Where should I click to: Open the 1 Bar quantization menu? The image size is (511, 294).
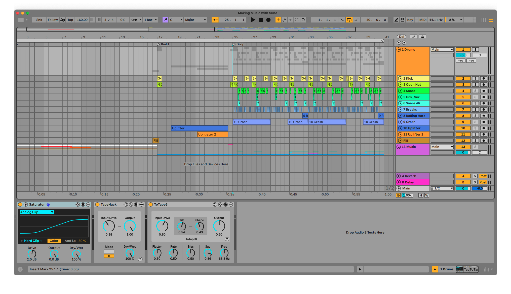[x=150, y=20]
